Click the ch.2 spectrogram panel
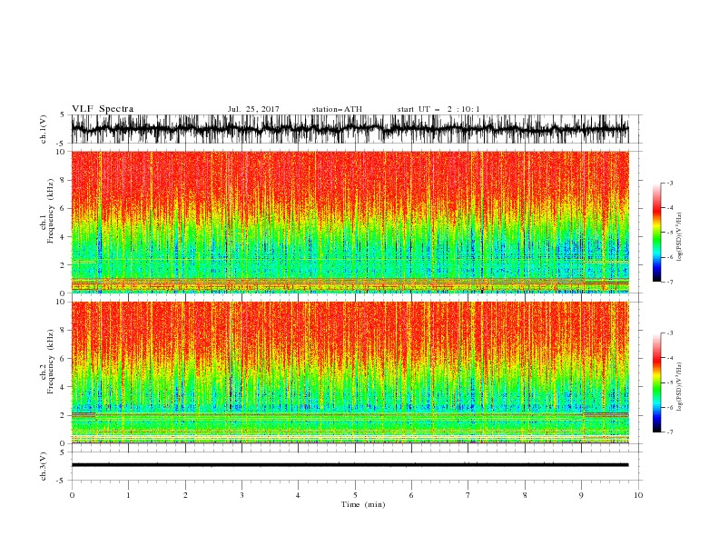This screenshot has height=556, width=719. pos(350,372)
